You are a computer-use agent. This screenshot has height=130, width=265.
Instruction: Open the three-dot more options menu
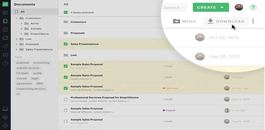(253, 21)
